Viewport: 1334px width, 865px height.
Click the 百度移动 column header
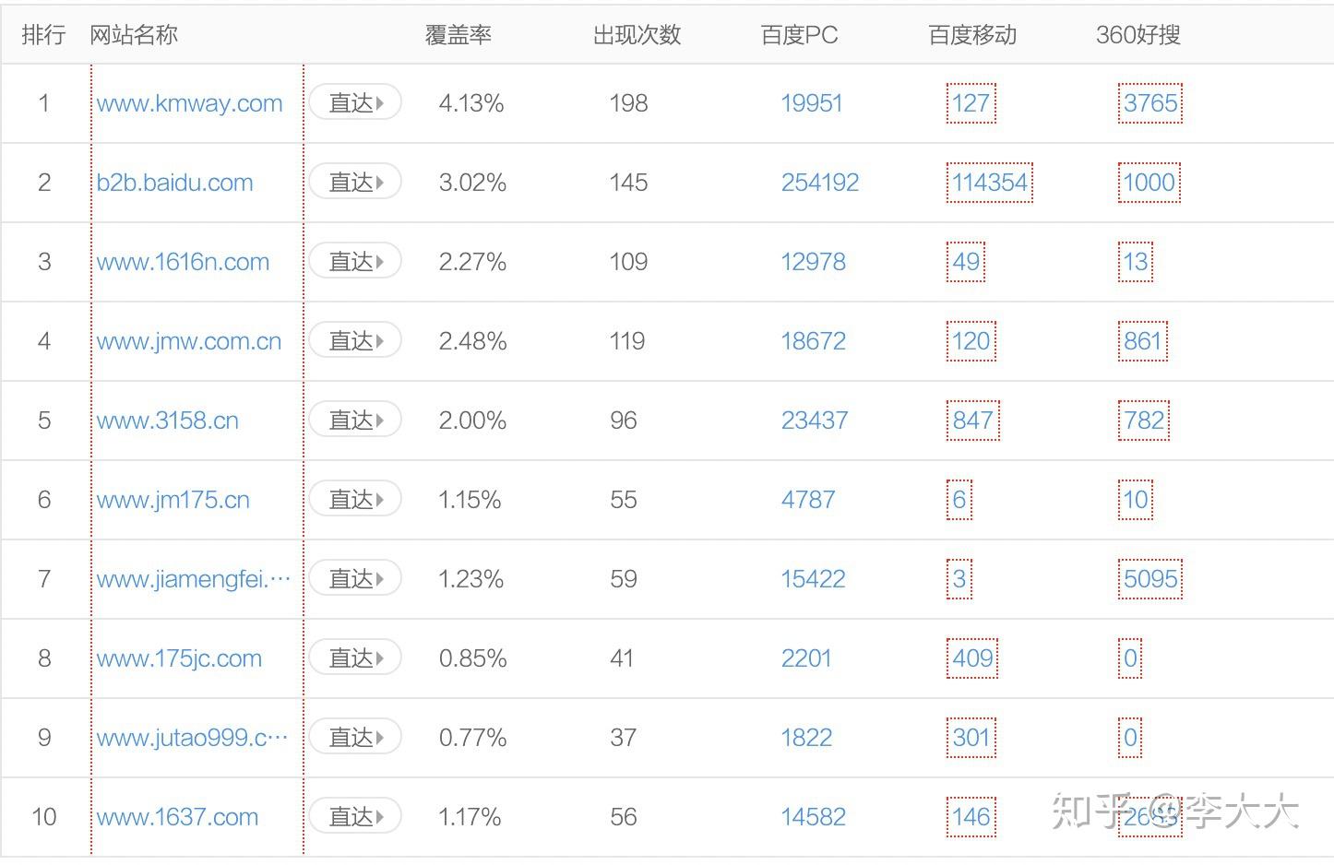972,35
